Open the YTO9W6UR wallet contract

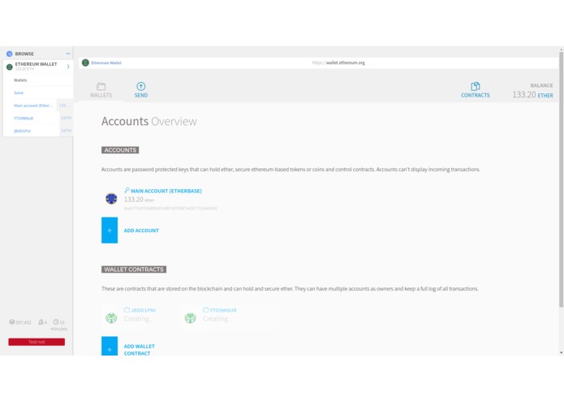pyautogui.click(x=223, y=310)
